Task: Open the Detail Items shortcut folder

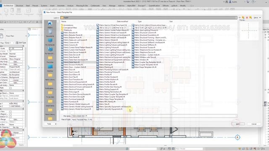Action: click(50, 103)
